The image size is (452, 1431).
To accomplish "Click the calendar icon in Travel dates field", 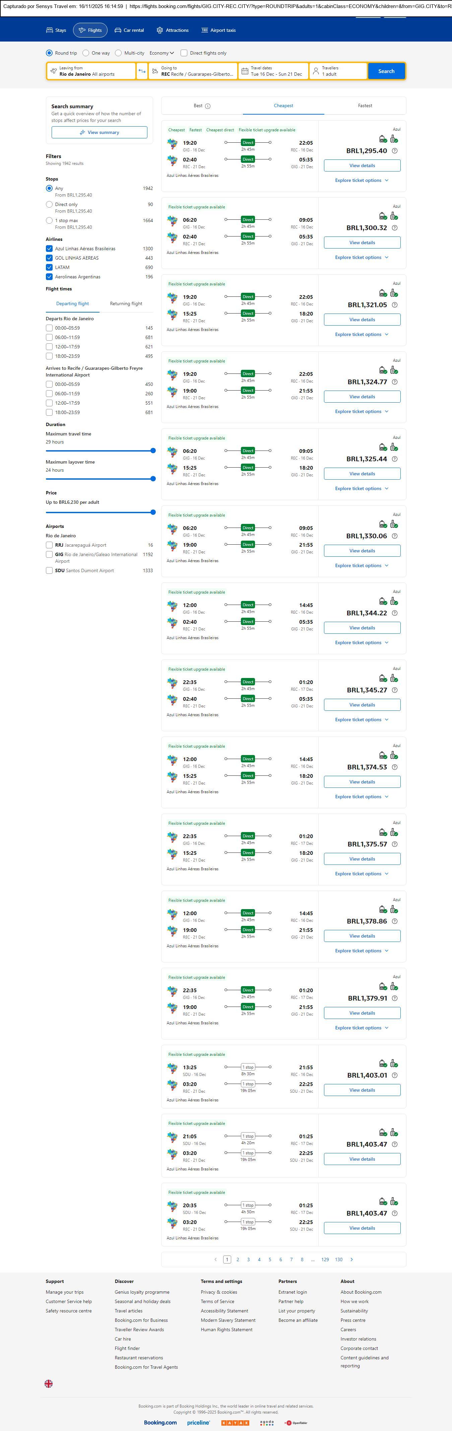I will pyautogui.click(x=245, y=71).
